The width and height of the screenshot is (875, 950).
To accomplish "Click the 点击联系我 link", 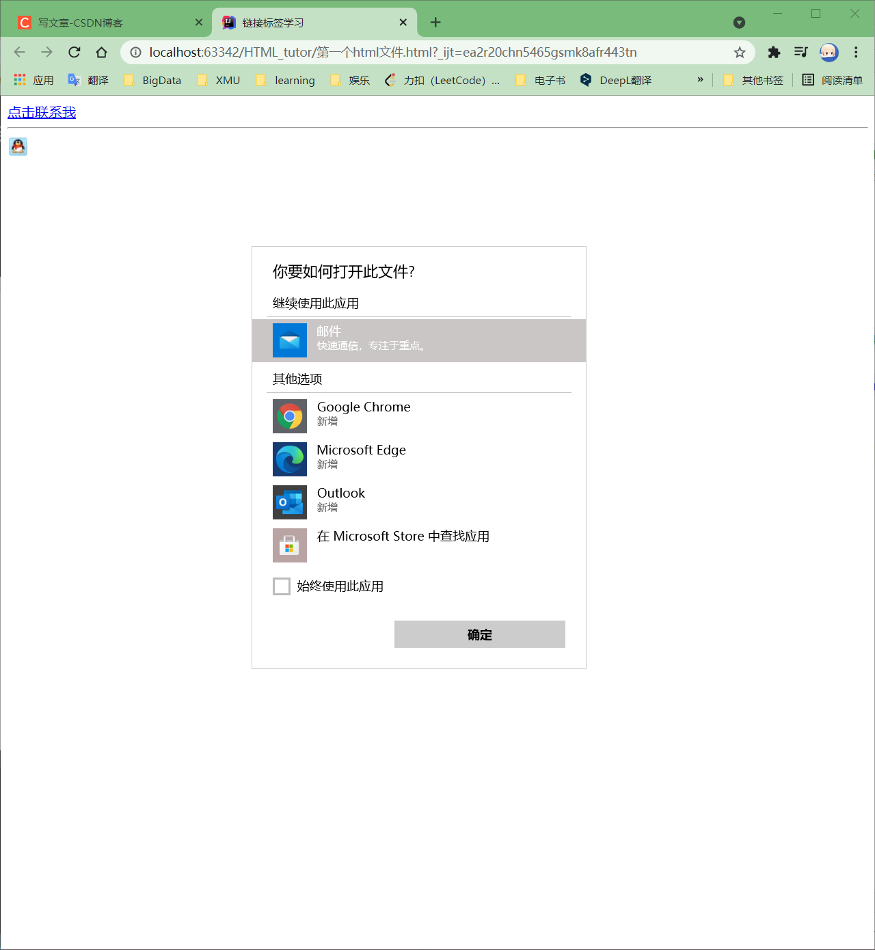I will tap(42, 112).
